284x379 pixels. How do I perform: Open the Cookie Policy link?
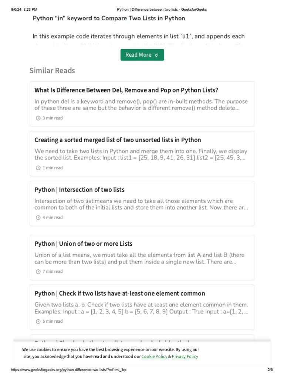(x=154, y=356)
